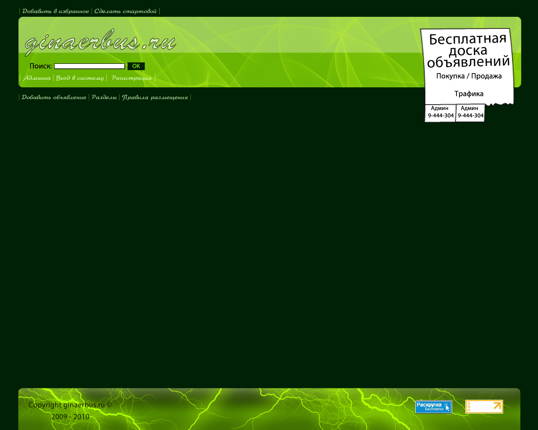This screenshot has height=430, width=538.
Task: Select Добавить объявление menu item
Action: pyautogui.click(x=54, y=97)
